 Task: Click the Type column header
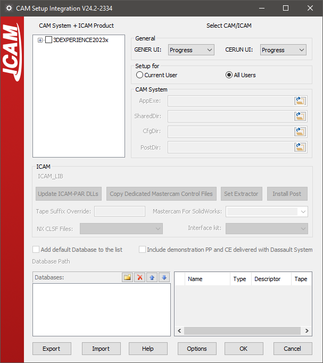click(241, 279)
